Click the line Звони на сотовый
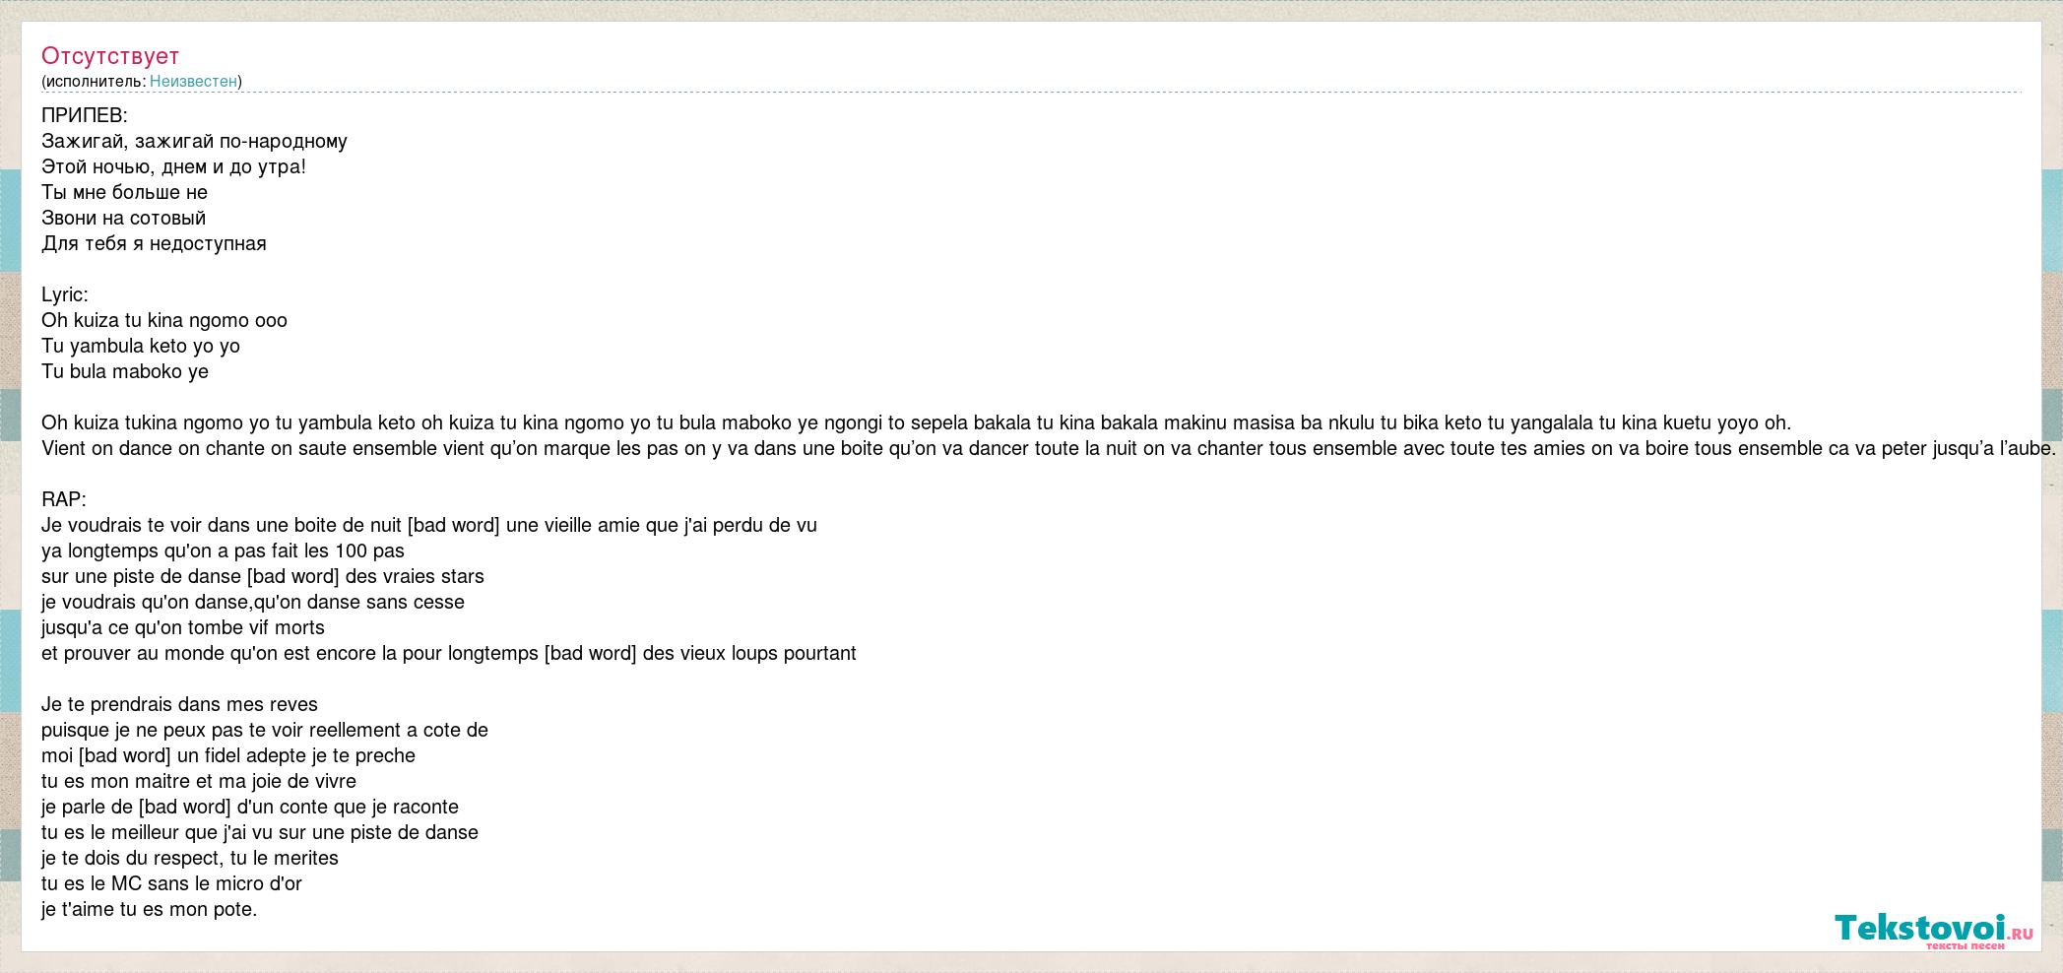Image resolution: width=2063 pixels, height=973 pixels. 123,218
